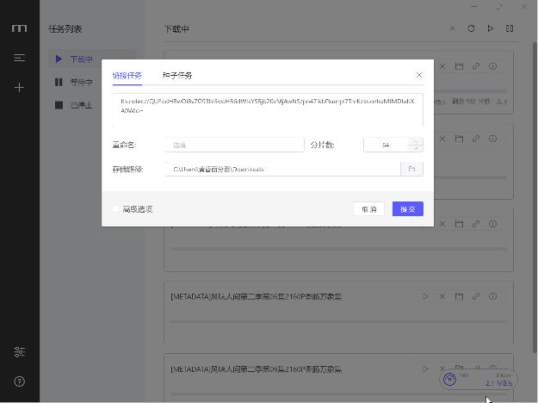Resume the fourth [METADATA] task

point(425,296)
